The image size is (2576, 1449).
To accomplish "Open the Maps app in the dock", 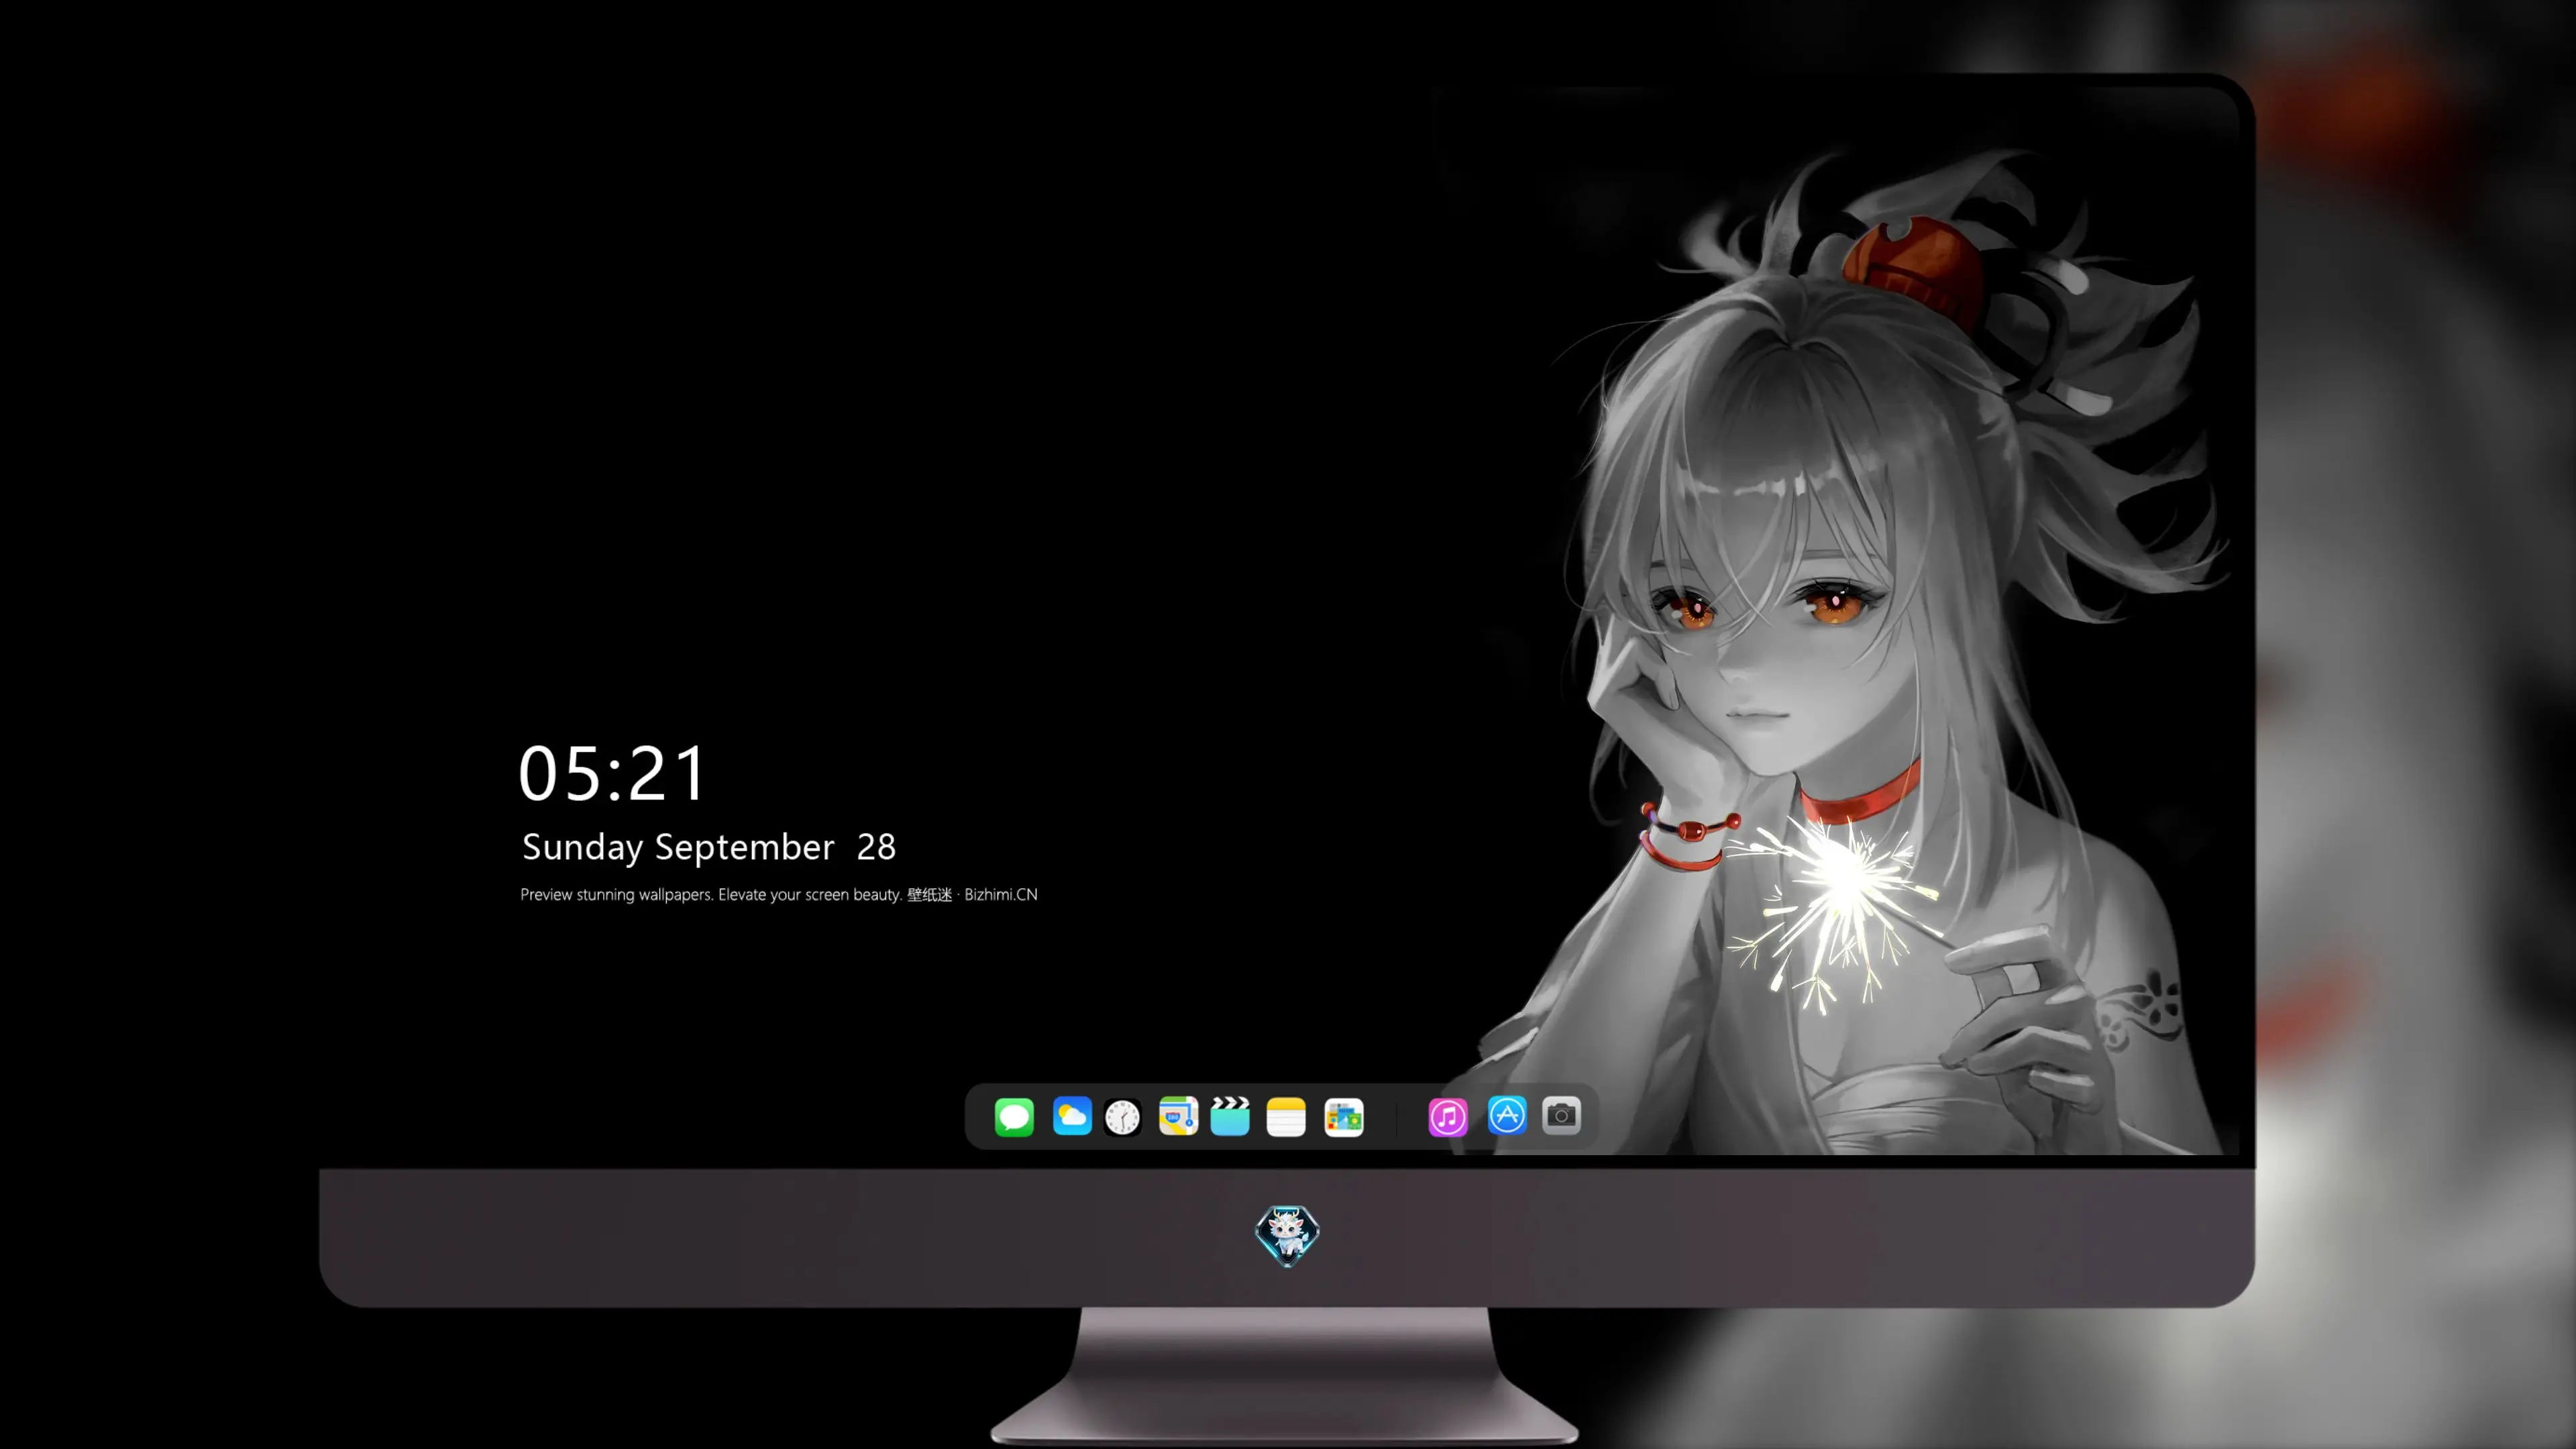I will [x=1178, y=1116].
